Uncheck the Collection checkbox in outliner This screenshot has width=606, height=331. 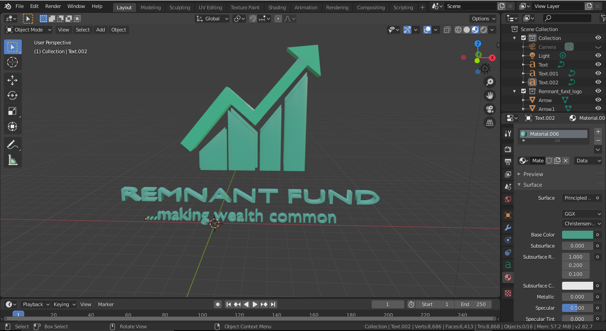click(523, 38)
